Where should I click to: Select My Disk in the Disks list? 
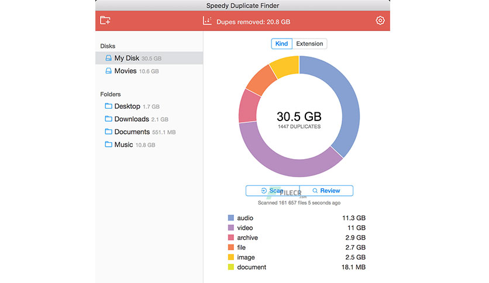pos(149,58)
